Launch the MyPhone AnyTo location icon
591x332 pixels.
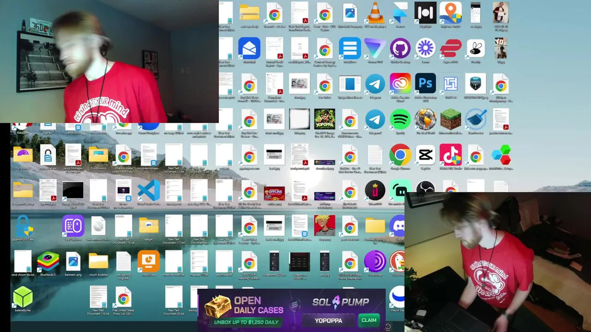pyautogui.click(x=451, y=13)
